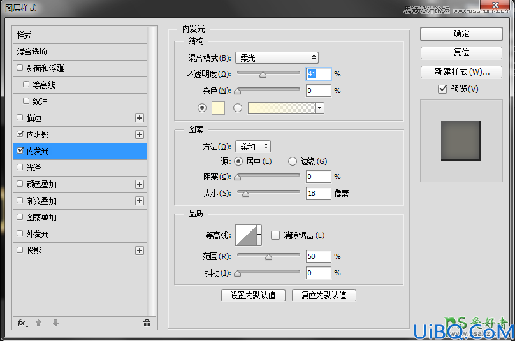Click 复位 reset button
Viewport: 515px width, 341px height.
click(461, 52)
